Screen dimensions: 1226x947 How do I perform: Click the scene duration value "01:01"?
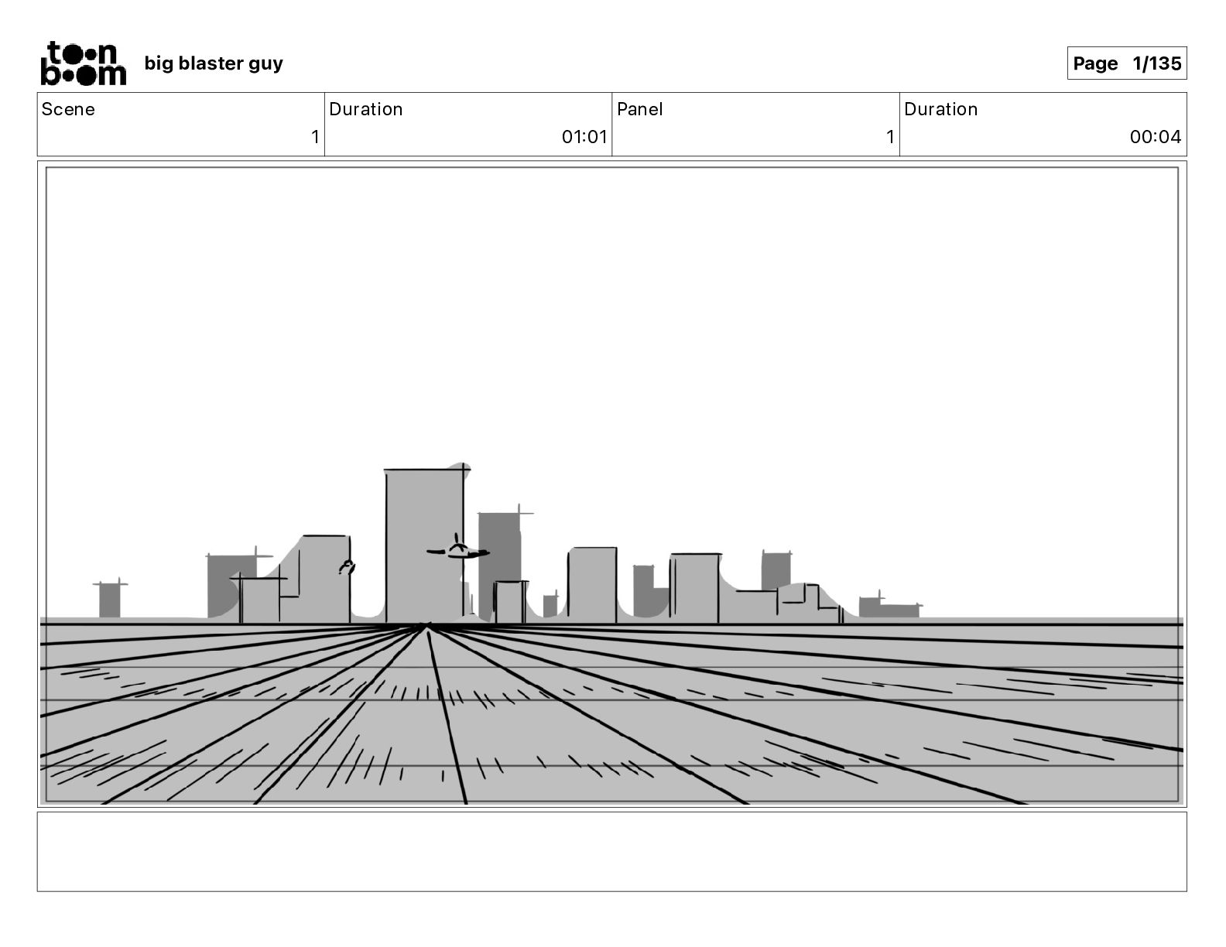pos(584,137)
